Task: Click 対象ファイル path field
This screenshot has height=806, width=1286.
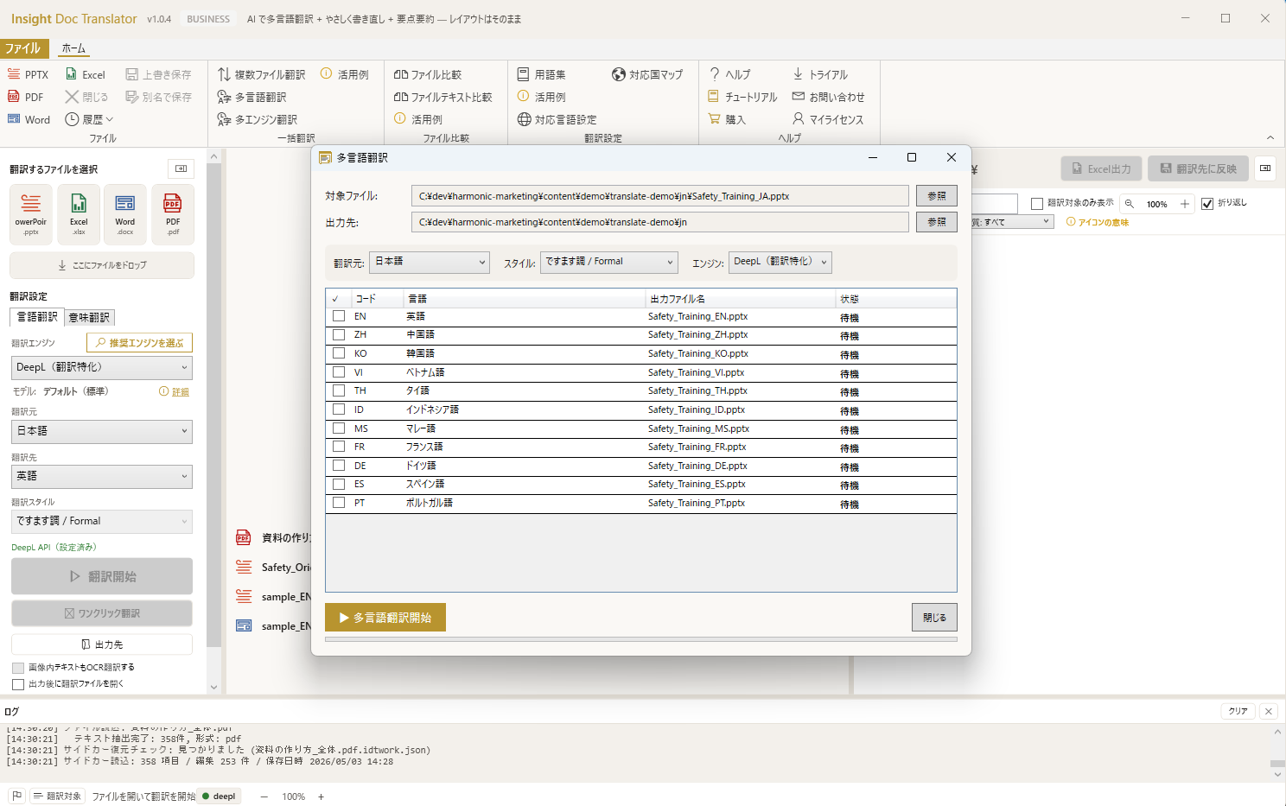Action: 660,196
